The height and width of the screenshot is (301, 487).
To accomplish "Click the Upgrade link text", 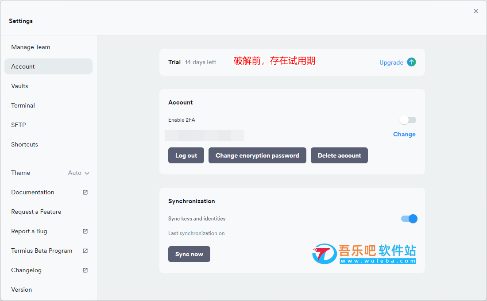I will pyautogui.click(x=391, y=62).
